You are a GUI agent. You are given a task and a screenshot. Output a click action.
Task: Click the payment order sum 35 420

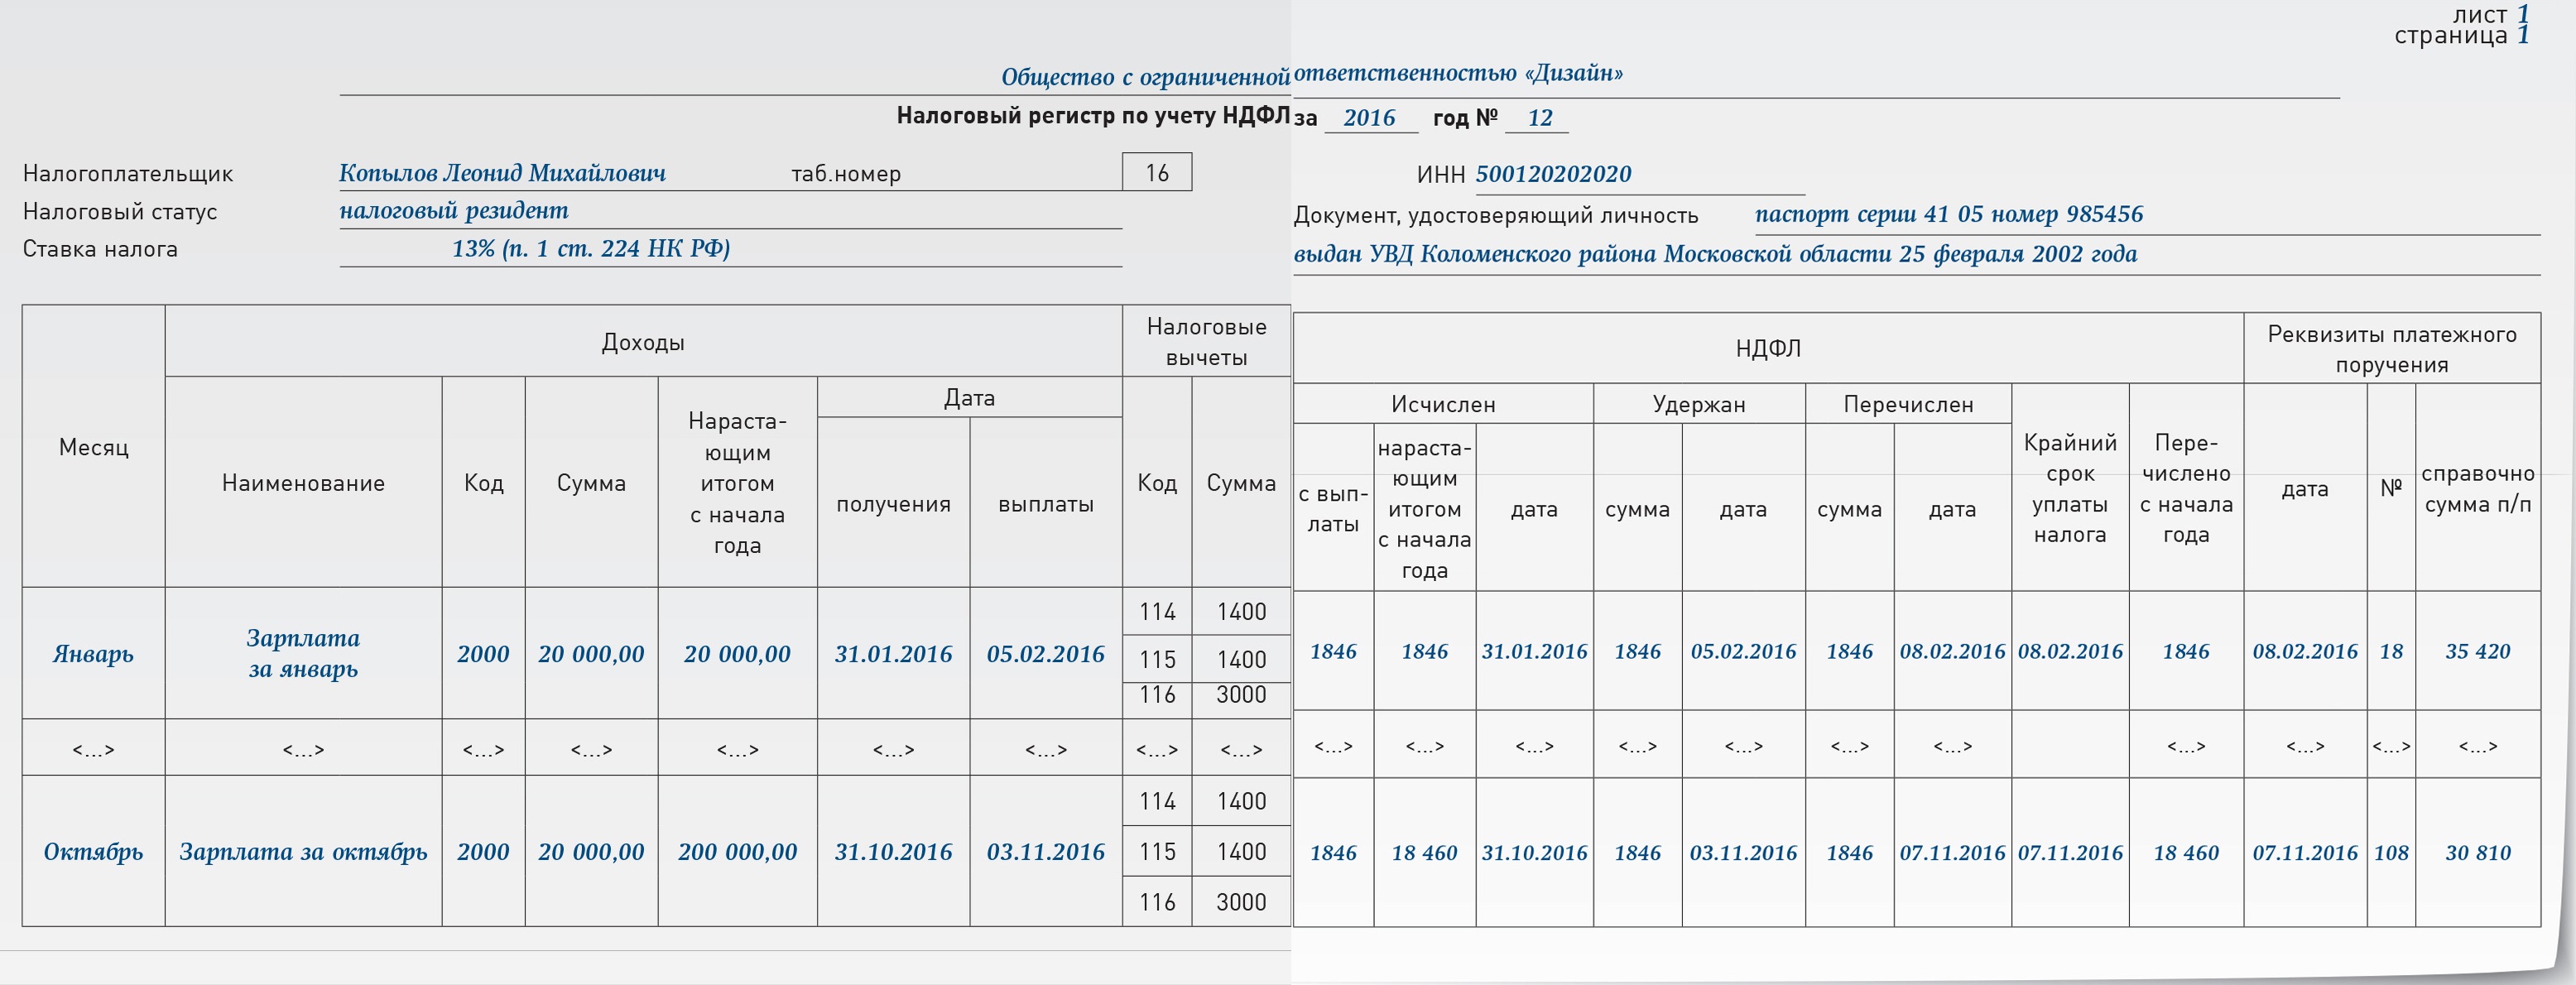pyautogui.click(x=2478, y=651)
